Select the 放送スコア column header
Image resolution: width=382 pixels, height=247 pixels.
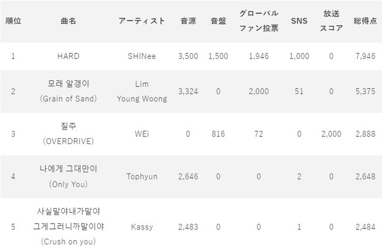(x=332, y=21)
